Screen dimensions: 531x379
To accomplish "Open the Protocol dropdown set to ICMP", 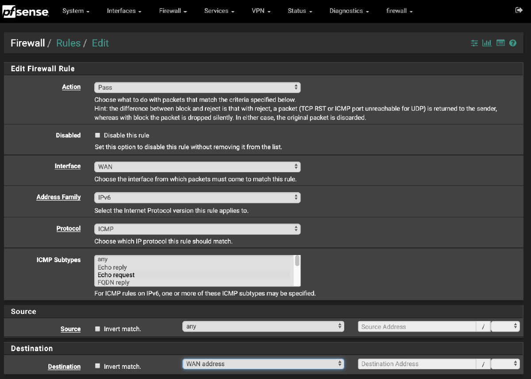I will (197, 228).
